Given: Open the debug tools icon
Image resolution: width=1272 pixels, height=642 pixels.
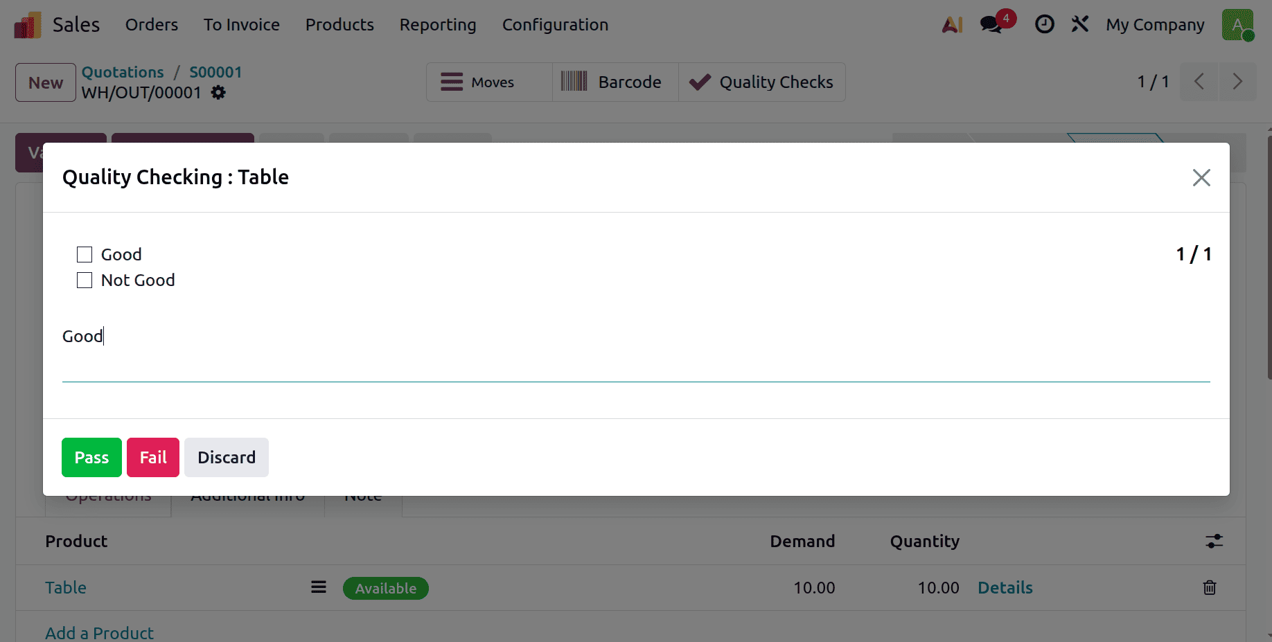Looking at the screenshot, I should [1080, 25].
